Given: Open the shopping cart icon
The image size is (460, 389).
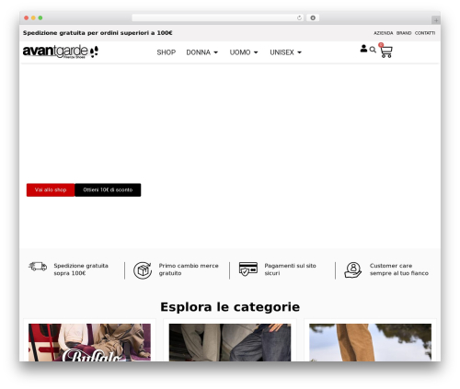Looking at the screenshot, I should tap(385, 51).
